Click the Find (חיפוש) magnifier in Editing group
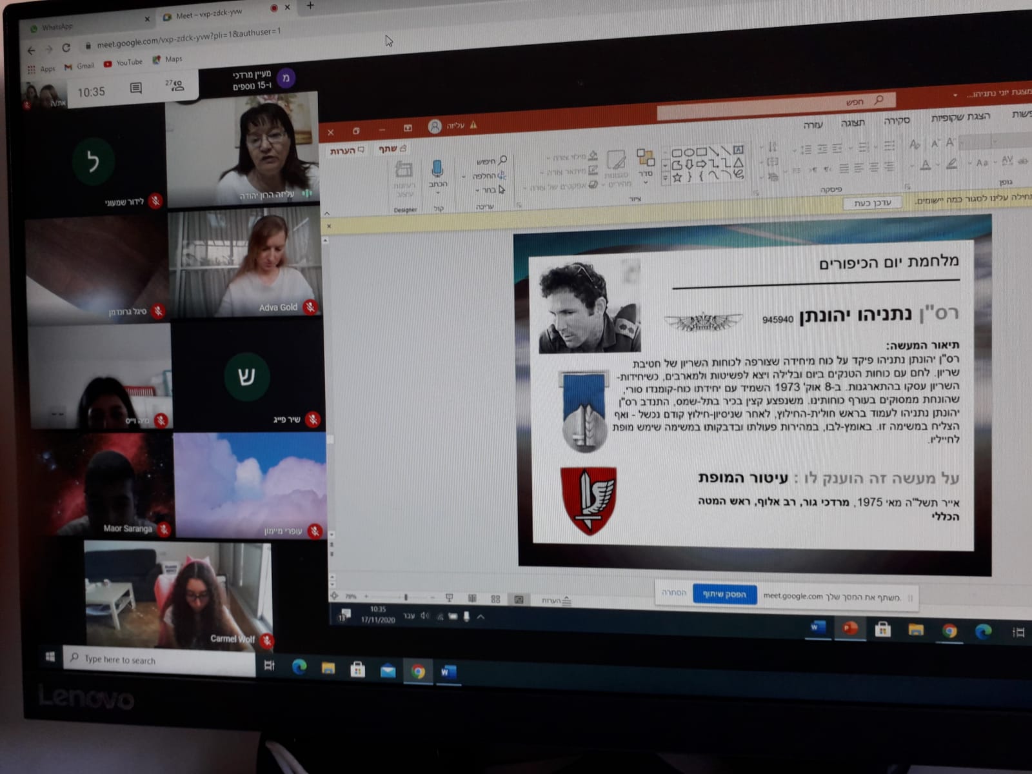Viewport: 1032px width, 774px height. click(x=502, y=160)
